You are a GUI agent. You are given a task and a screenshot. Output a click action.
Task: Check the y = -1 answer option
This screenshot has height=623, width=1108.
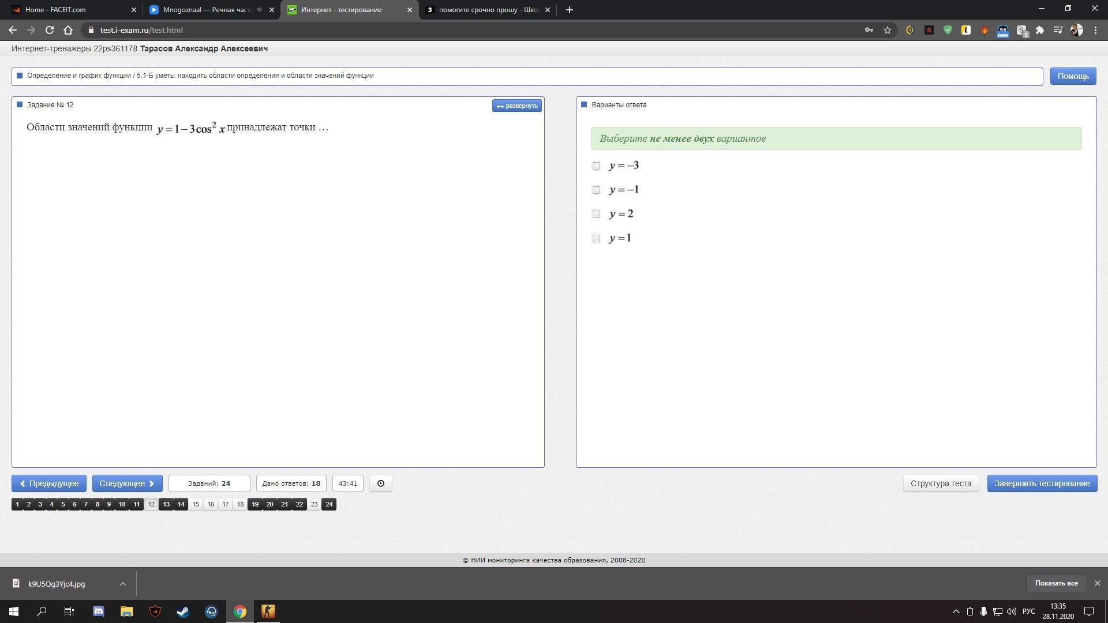click(596, 190)
